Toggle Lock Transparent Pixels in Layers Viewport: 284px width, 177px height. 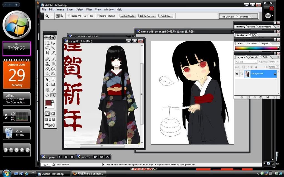(244, 67)
